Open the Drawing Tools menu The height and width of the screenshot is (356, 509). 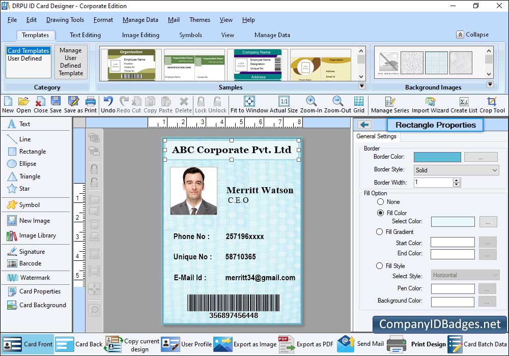coord(65,20)
